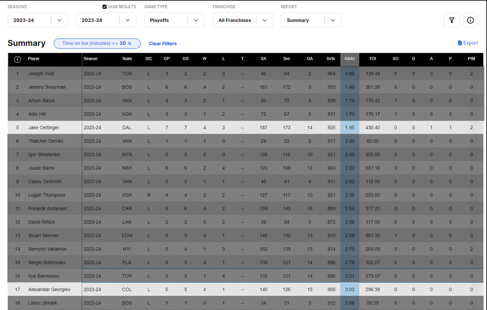
Task: Click the GP column header
Action: [x=167, y=59]
